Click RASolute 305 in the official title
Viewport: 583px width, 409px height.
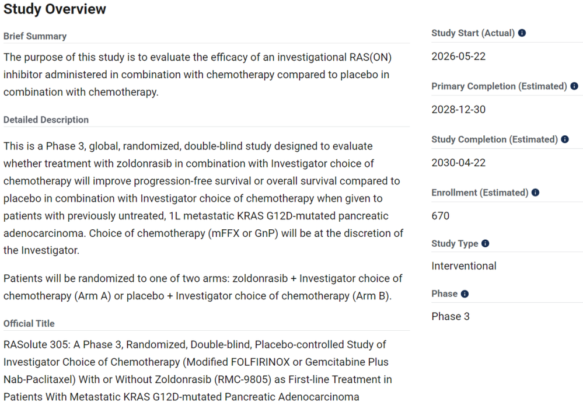tap(36, 345)
